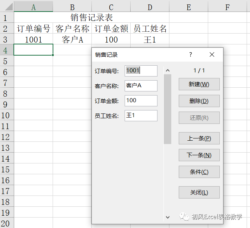The image size is (250, 228).
Task: Select column C header
Action: coord(111,7)
